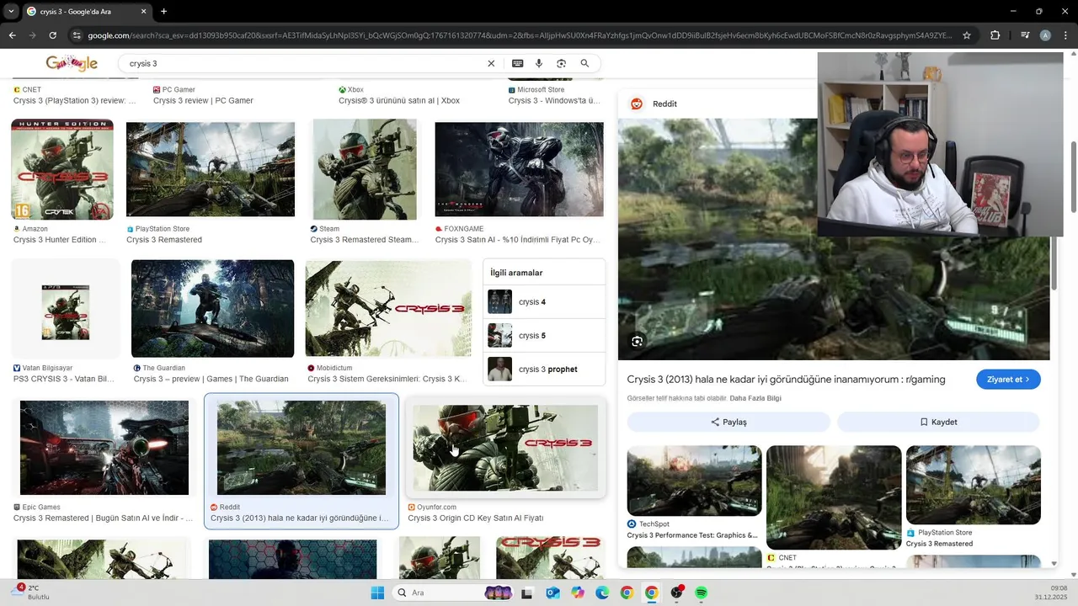Bookmark this page with the star icon
Viewport: 1078px width, 606px height.
pyautogui.click(x=967, y=35)
